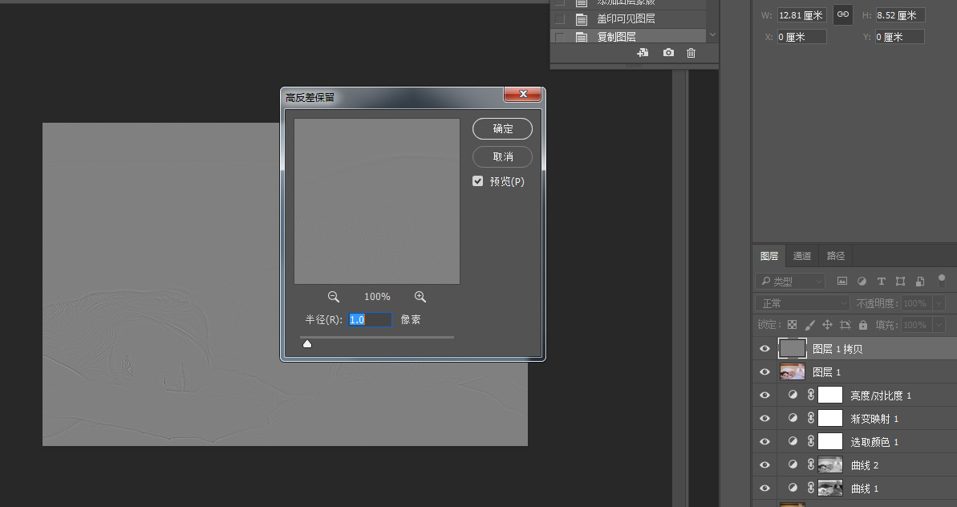Click the H height field 8.52 厘米
The width and height of the screenshot is (957, 507).
pos(900,15)
